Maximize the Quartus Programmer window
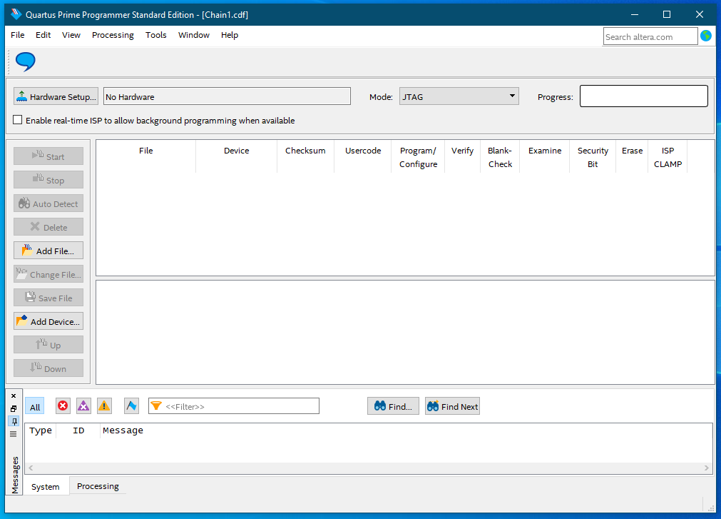 pos(667,14)
